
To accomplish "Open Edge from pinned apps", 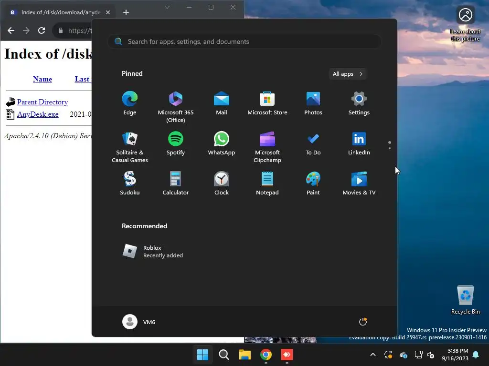I will [130, 103].
